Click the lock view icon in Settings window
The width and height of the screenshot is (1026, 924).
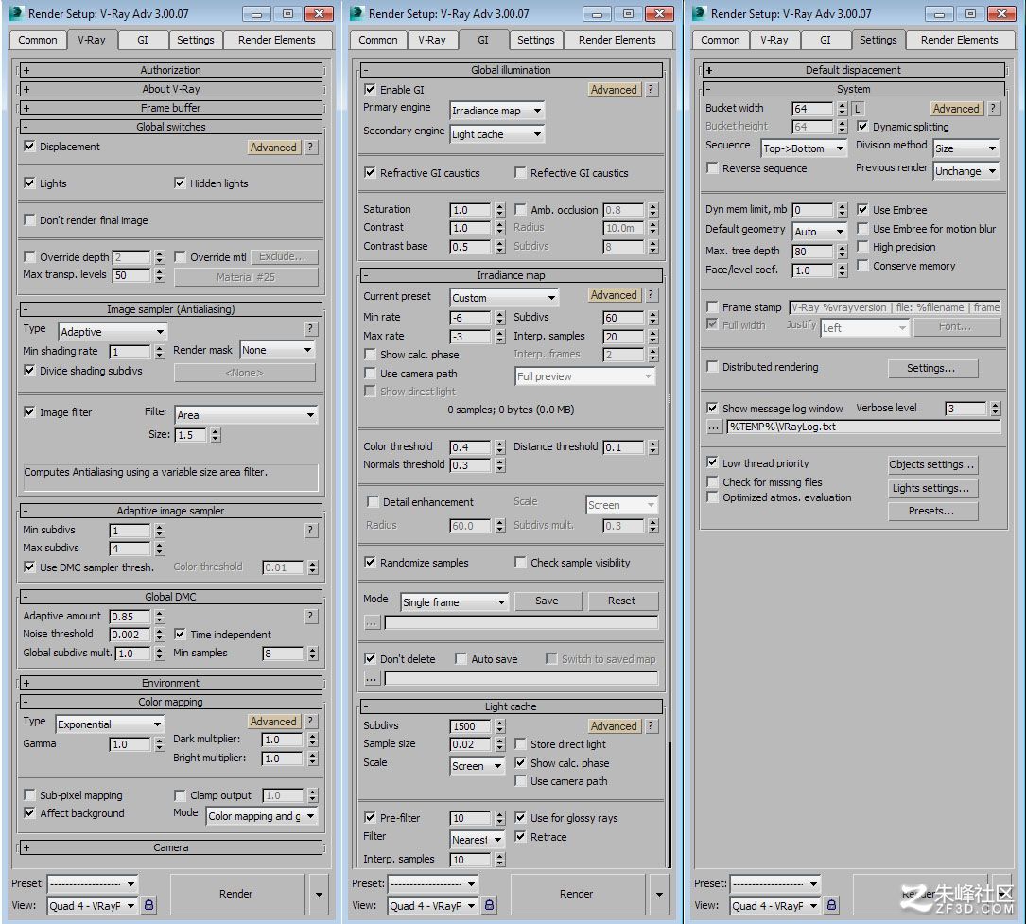click(831, 905)
